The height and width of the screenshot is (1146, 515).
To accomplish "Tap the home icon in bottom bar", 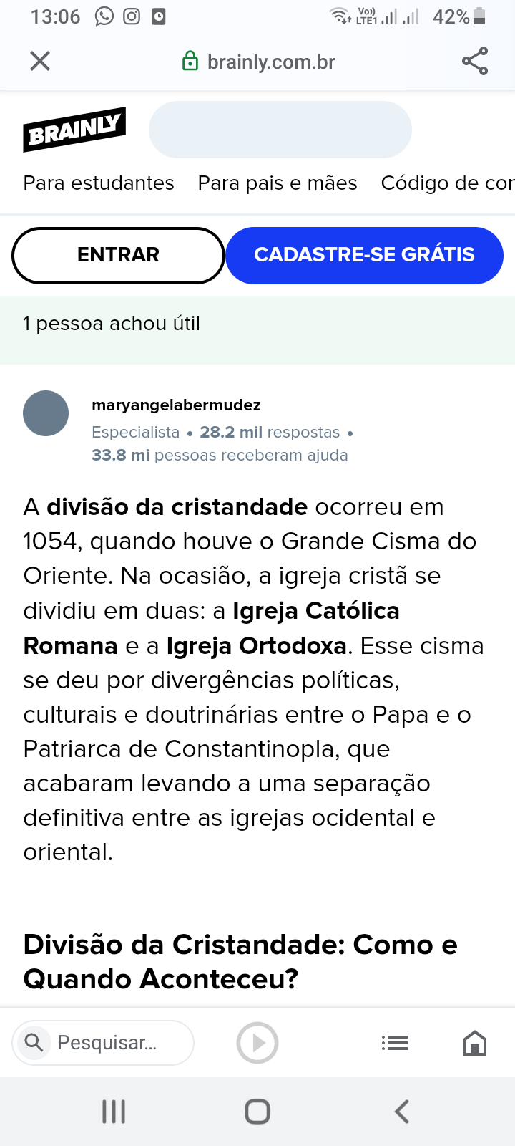I will 475,1043.
